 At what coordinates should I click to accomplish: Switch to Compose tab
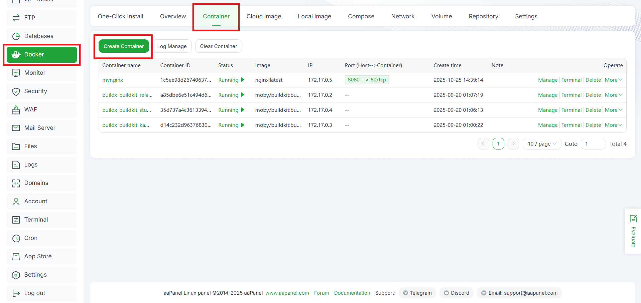pos(361,16)
